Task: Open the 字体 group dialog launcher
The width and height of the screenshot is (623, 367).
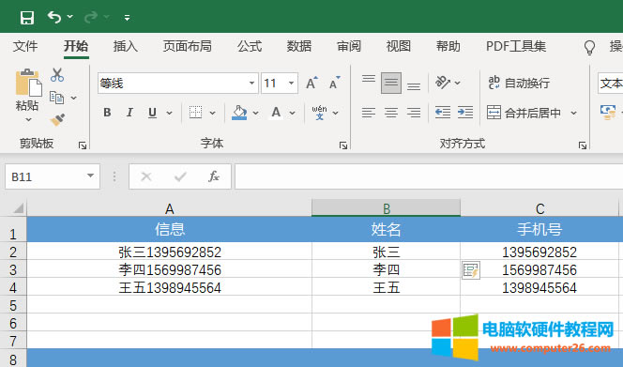Action: point(343,145)
